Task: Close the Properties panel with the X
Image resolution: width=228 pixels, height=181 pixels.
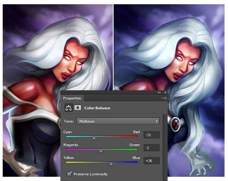Action: point(165,93)
